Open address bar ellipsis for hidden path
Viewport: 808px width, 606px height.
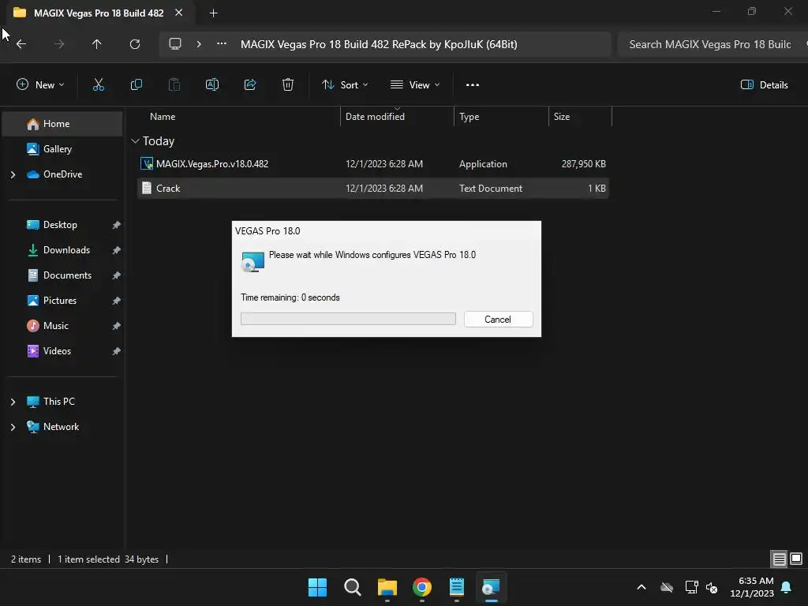tap(222, 44)
